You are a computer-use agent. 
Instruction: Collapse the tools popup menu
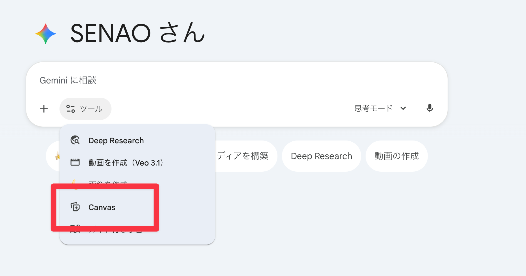point(85,109)
